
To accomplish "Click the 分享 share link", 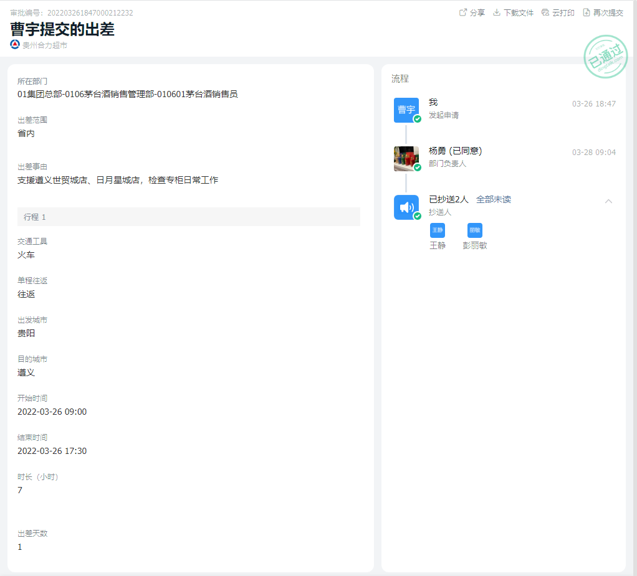I will coord(477,13).
